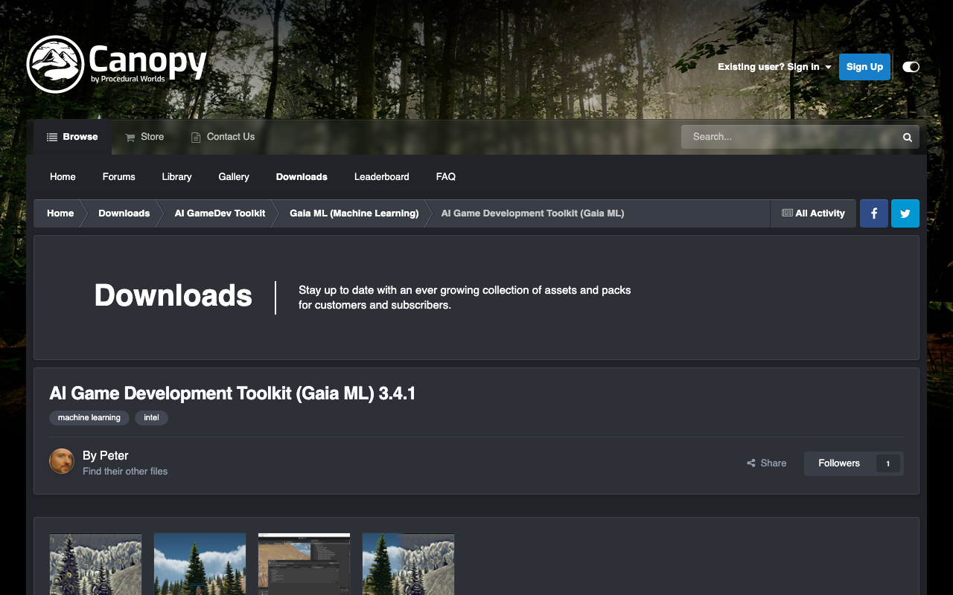Screen dimensions: 953x595
Task: Expand the Existing user Sign In dropdown
Action: [774, 67]
